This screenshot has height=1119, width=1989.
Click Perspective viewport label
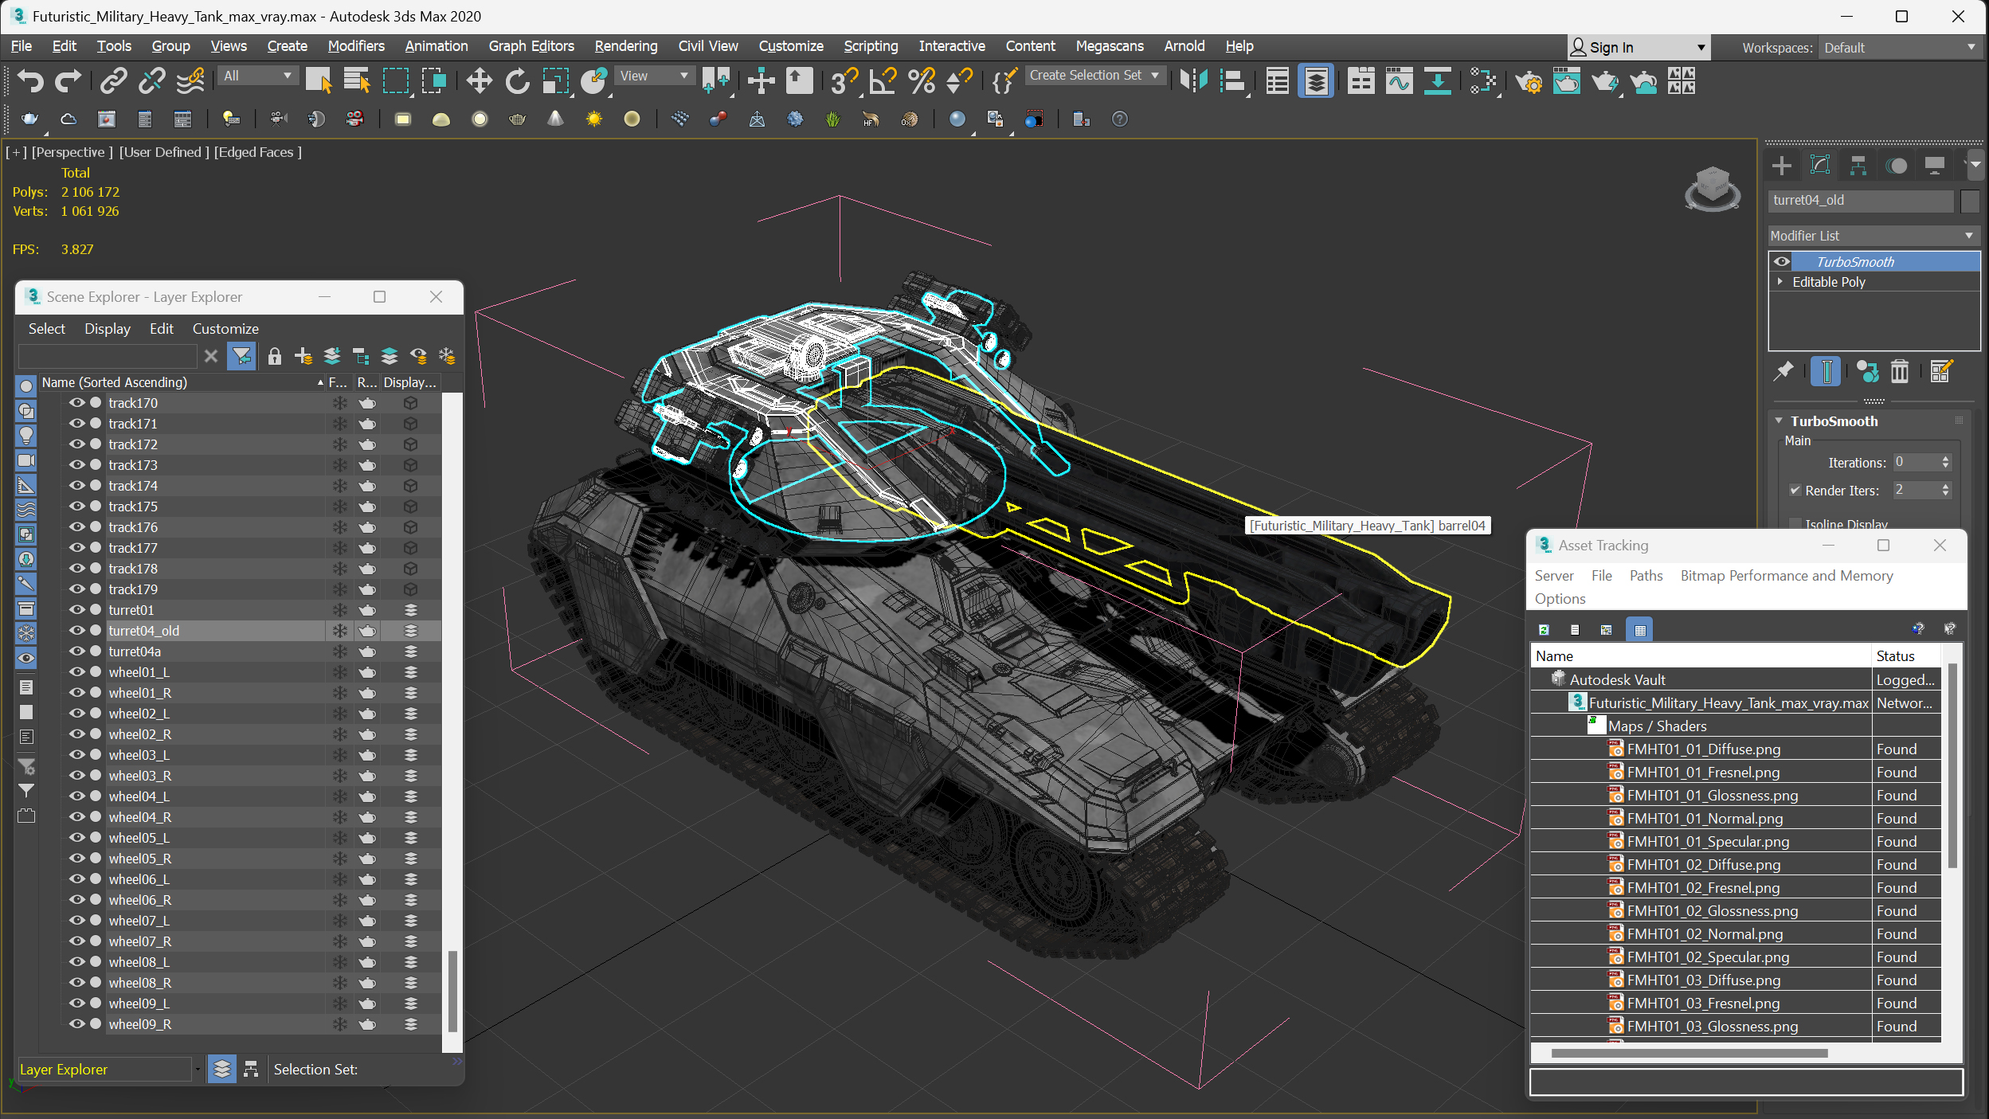[72, 152]
